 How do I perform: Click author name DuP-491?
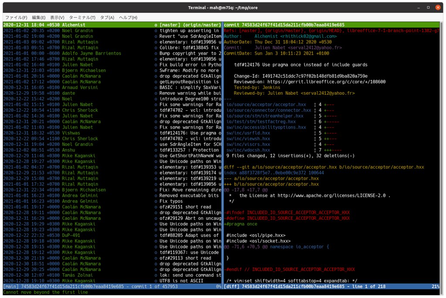(71, 235)
